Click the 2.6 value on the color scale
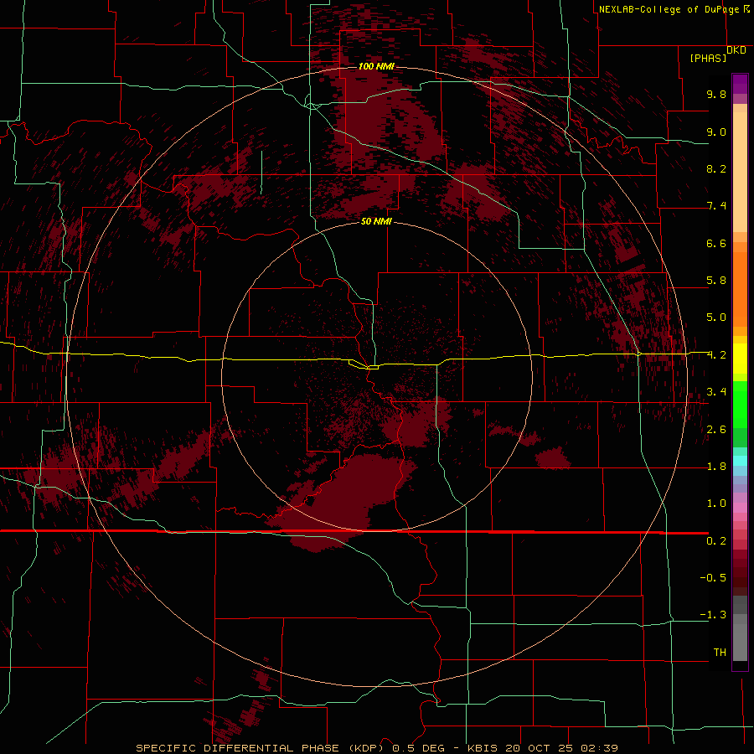 [x=716, y=430]
